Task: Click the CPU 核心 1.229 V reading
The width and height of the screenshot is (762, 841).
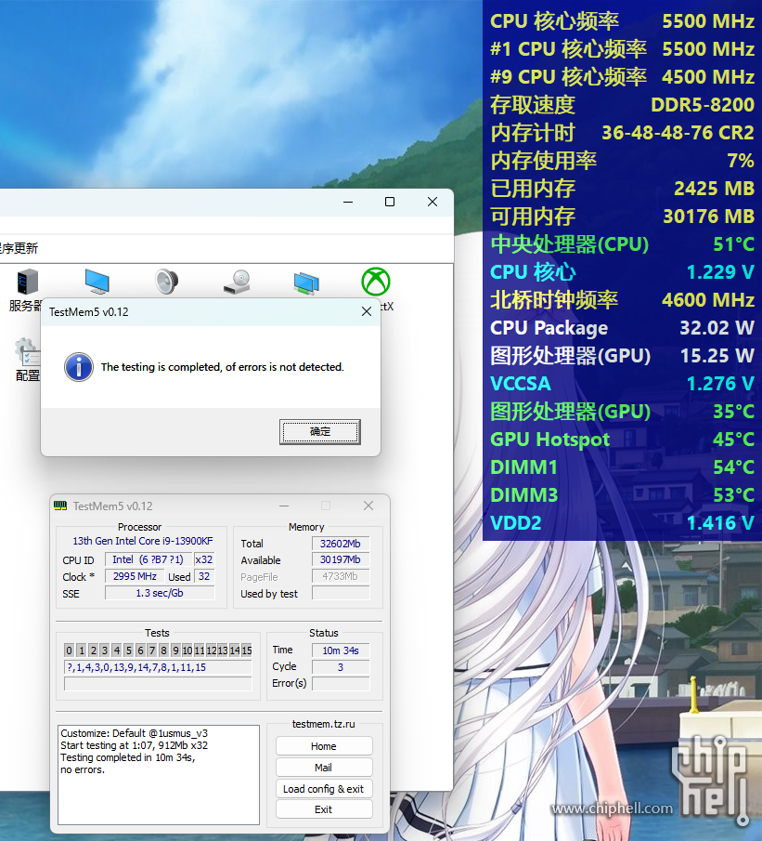Action: (x=622, y=272)
